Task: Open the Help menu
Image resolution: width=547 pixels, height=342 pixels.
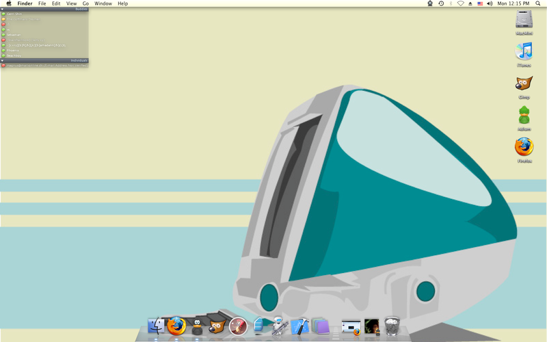Action: coord(123,3)
